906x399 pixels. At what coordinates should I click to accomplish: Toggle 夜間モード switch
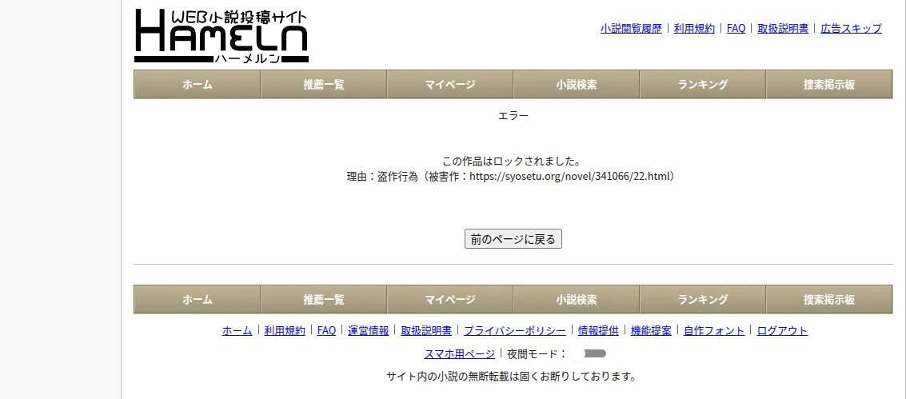pyautogui.click(x=589, y=353)
